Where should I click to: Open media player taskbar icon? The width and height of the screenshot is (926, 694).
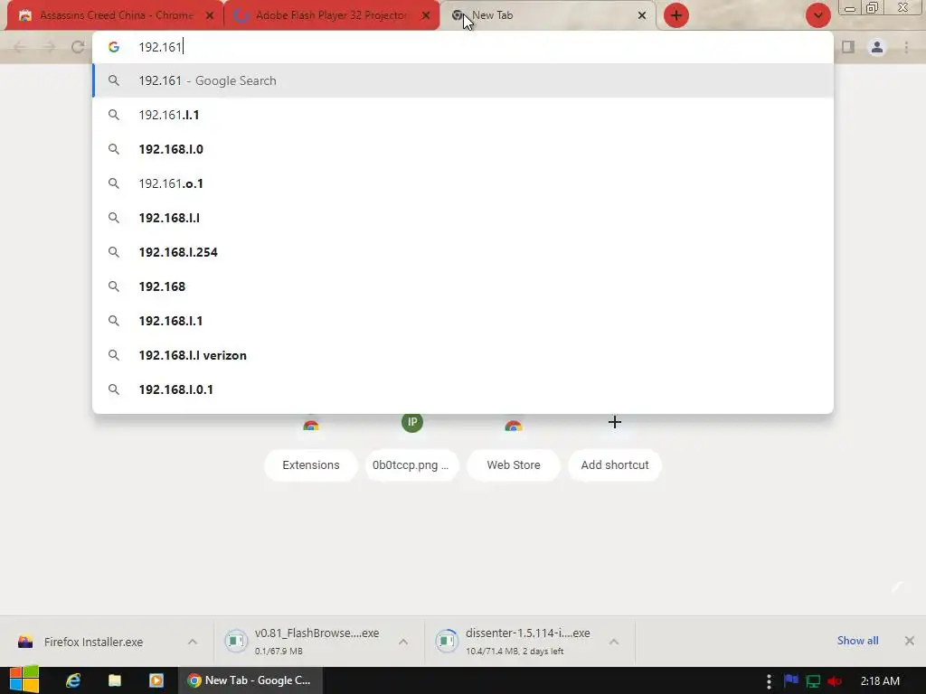click(x=156, y=680)
